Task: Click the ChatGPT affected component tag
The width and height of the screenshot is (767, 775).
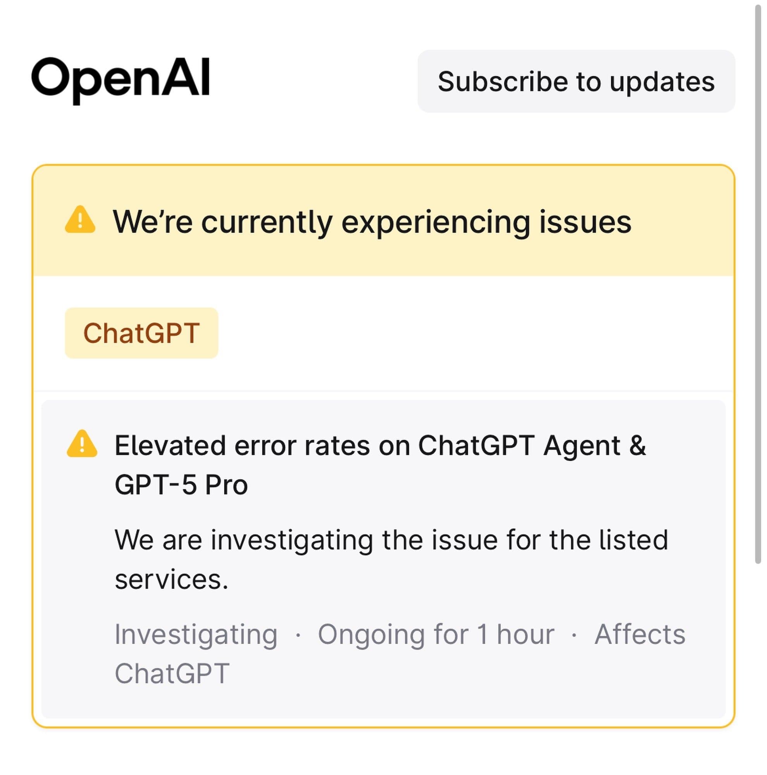Action: [141, 333]
